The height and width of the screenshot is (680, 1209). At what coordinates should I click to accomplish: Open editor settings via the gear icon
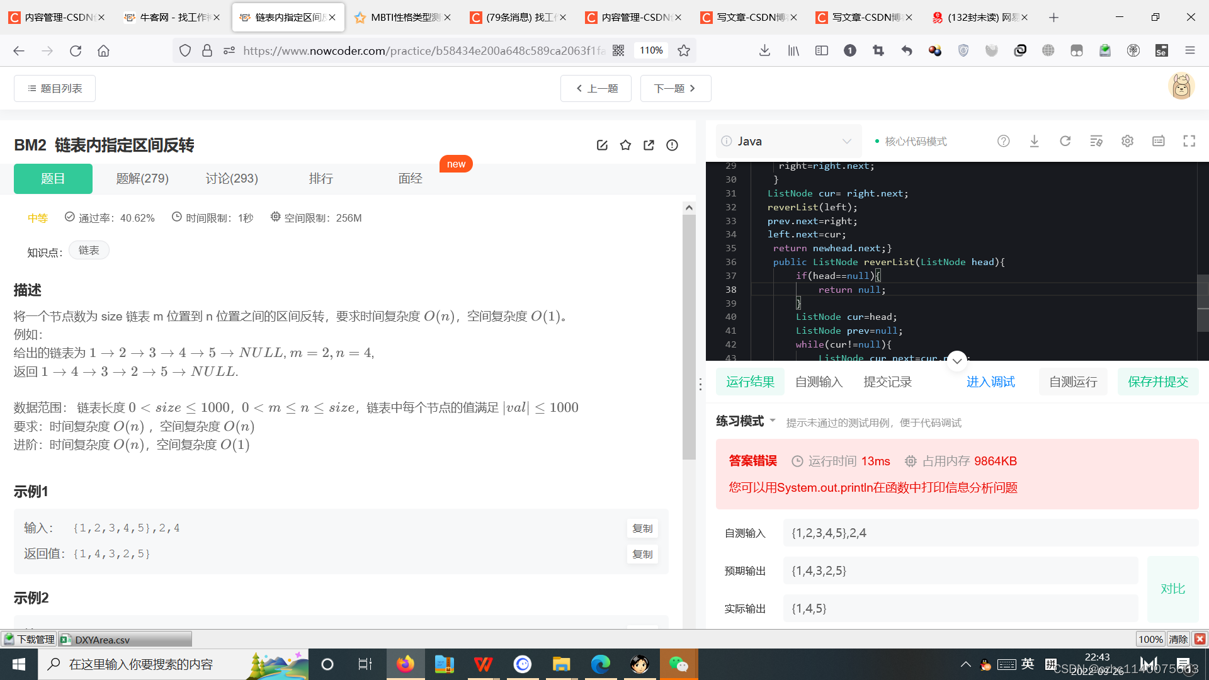click(x=1127, y=141)
